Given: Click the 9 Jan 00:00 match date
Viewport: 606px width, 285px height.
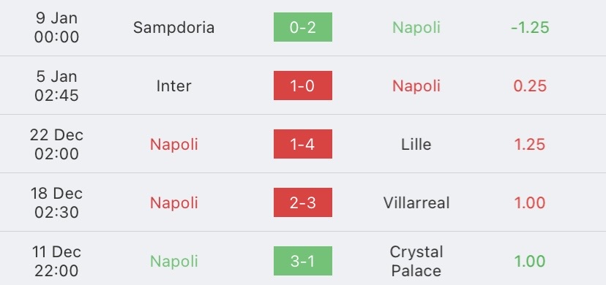Looking at the screenshot, I should (x=56, y=27).
